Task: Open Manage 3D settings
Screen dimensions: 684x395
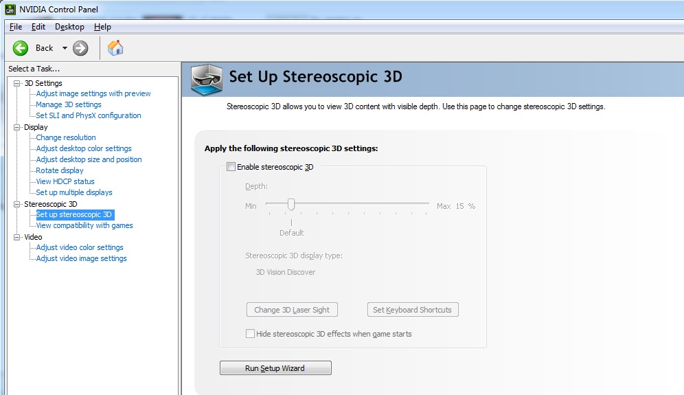Action: click(69, 104)
